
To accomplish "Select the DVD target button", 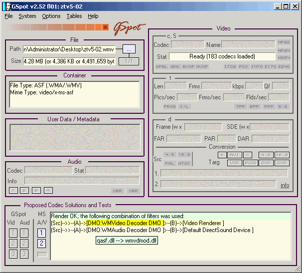I will coord(266,163).
